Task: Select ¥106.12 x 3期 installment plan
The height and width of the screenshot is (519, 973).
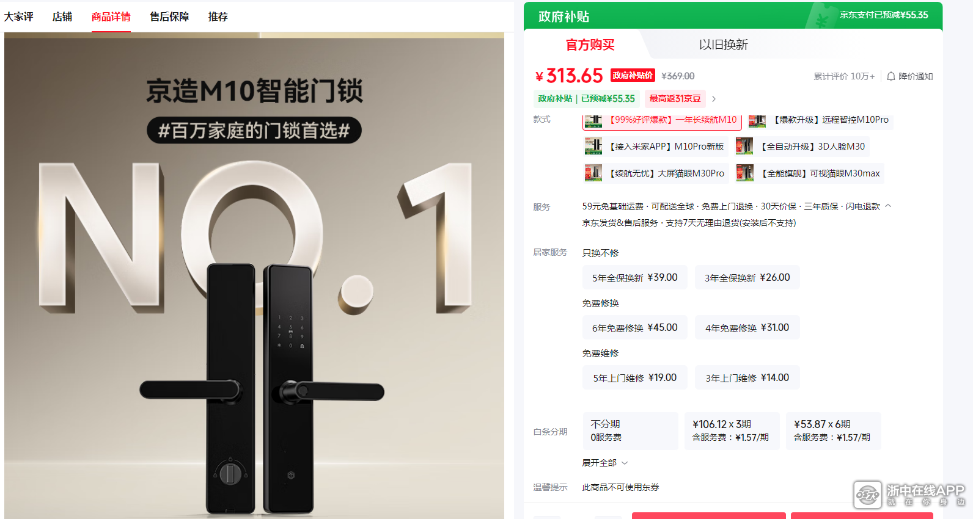Action: [x=732, y=431]
